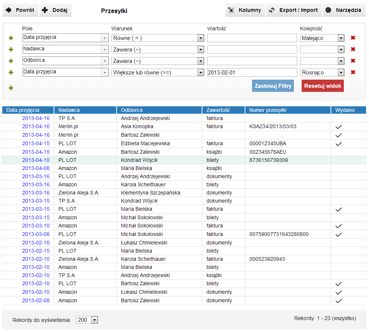Viewport: 369px width, 333px height.
Task: Toggle Wydano checkmark for the 2013-02-08 row
Action: point(338,301)
